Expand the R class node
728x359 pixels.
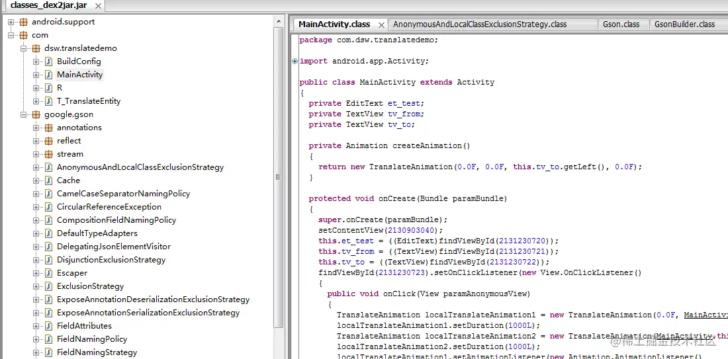tap(36, 88)
